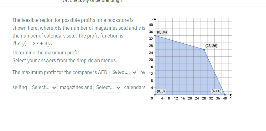Click the 20 tick on the y-axis
Screen dimensions: 266x131
151,59
